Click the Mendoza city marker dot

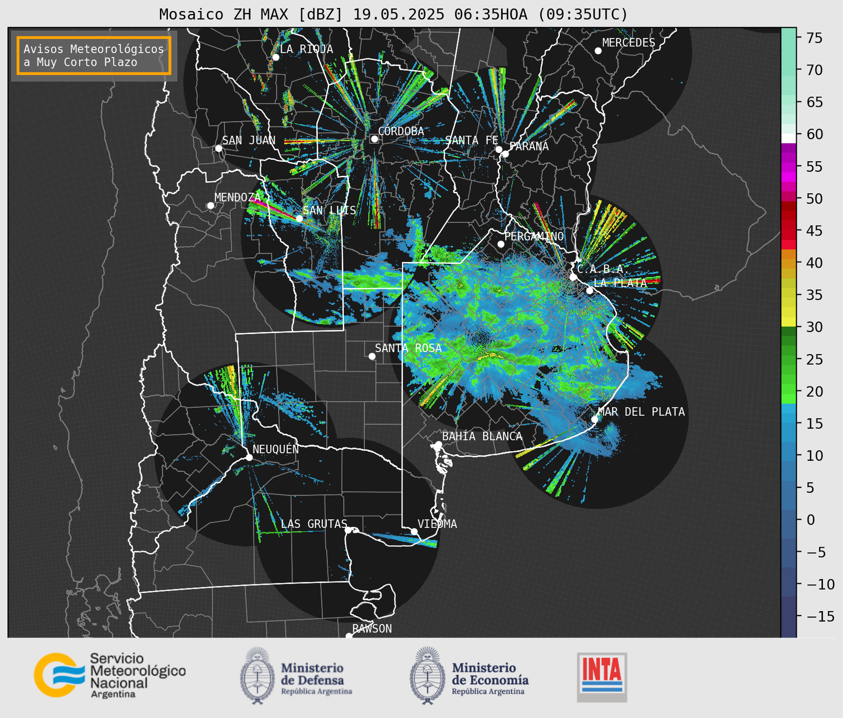(x=210, y=205)
